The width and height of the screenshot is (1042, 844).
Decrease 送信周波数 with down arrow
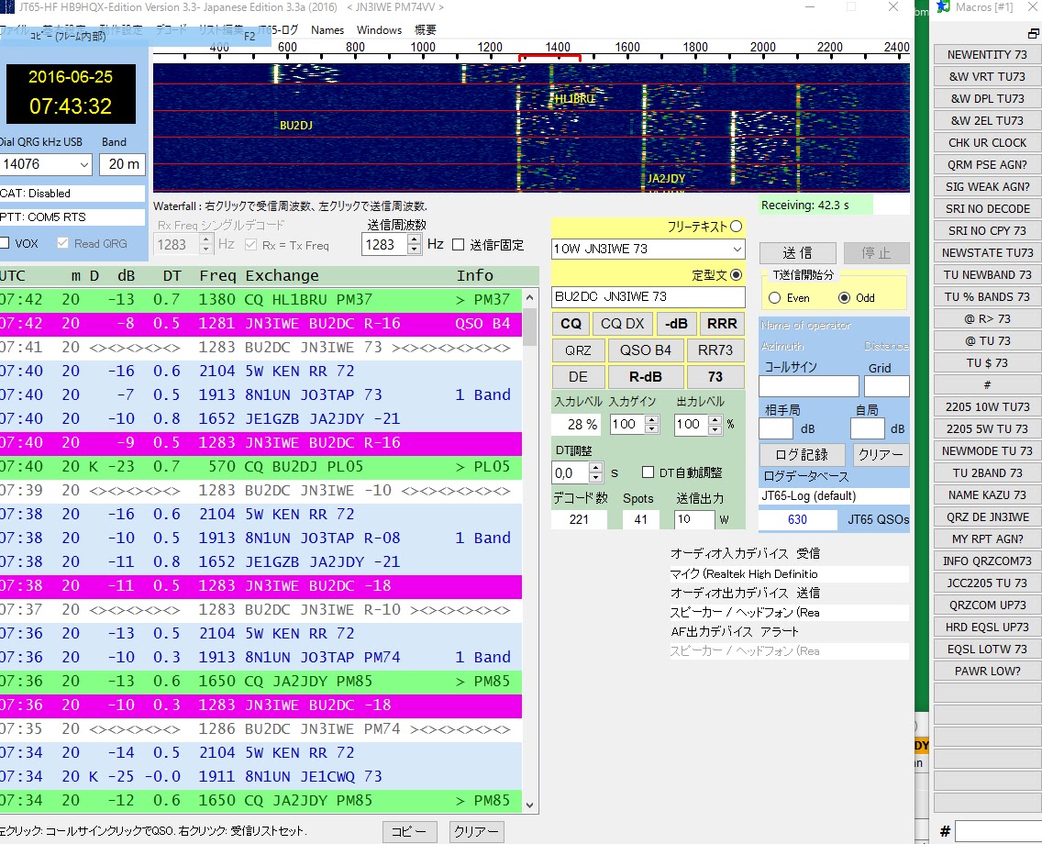414,250
